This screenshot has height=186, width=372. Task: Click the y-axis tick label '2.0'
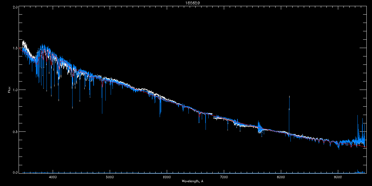click(x=15, y=7)
